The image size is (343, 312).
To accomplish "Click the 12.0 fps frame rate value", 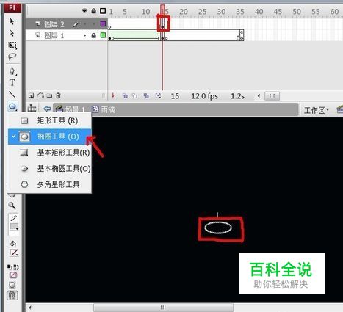I will (204, 96).
